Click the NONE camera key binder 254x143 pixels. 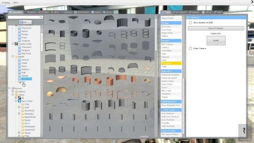click(x=216, y=41)
